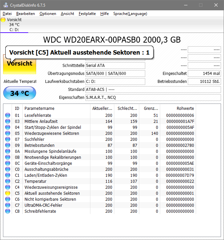Click the yellow warning icon for Aktuell ausstehende Sektoren
Image resolution: width=224 pixels, height=240 pixels.
[8, 193]
